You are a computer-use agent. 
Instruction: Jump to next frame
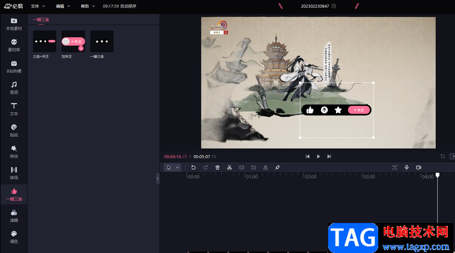[329, 156]
